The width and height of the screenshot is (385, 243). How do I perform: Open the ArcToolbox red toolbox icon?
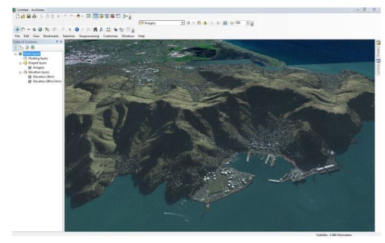pos(113,16)
